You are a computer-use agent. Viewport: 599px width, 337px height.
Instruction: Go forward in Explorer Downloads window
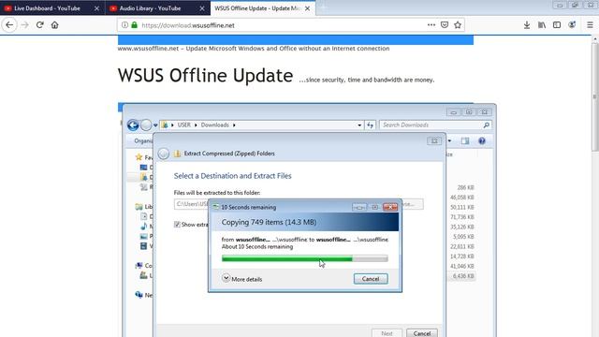146,125
